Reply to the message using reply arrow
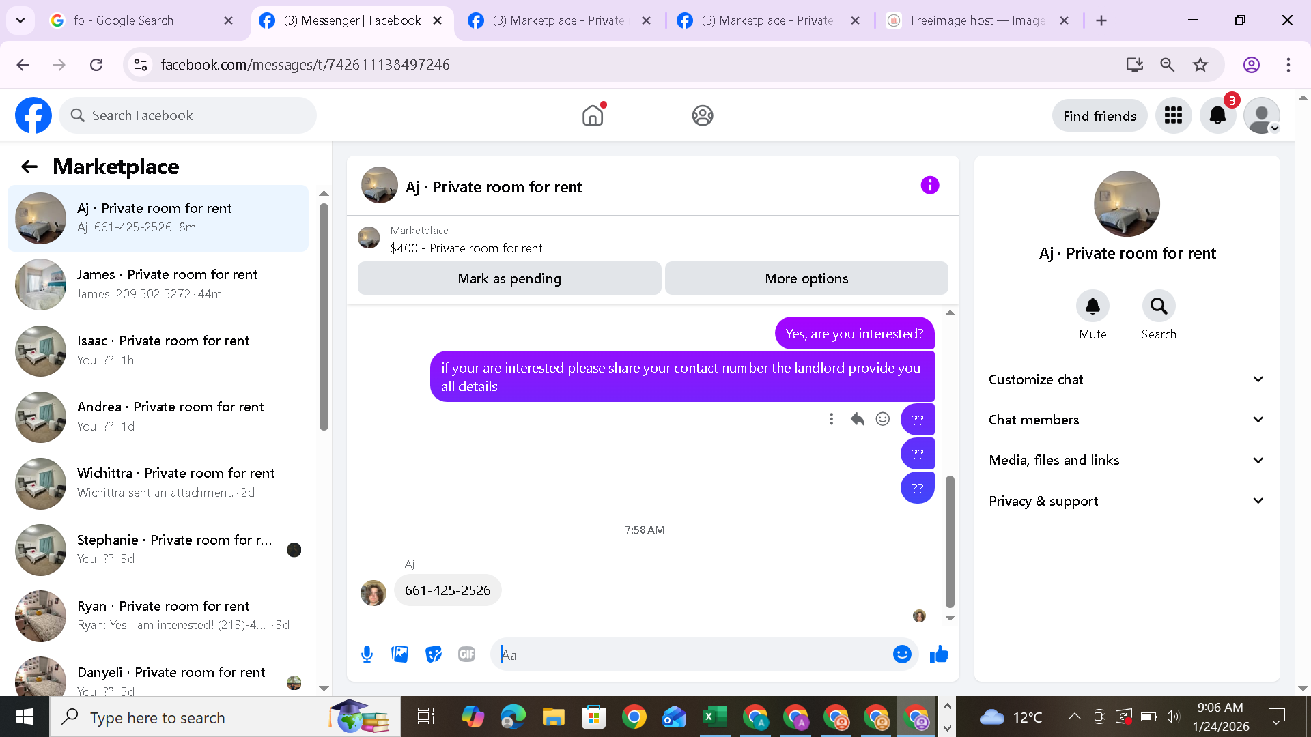 pyautogui.click(x=857, y=419)
